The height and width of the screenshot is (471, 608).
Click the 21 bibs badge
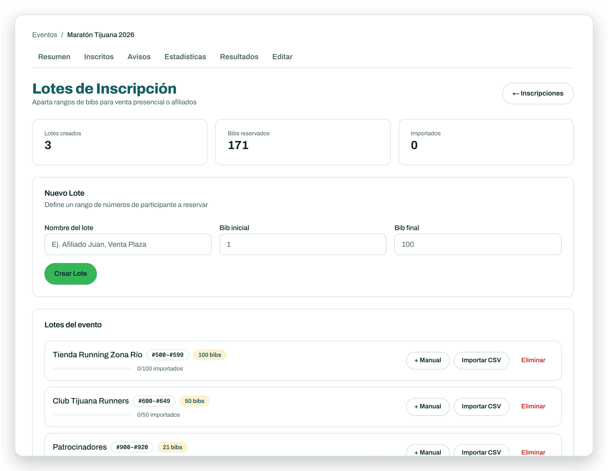point(172,447)
